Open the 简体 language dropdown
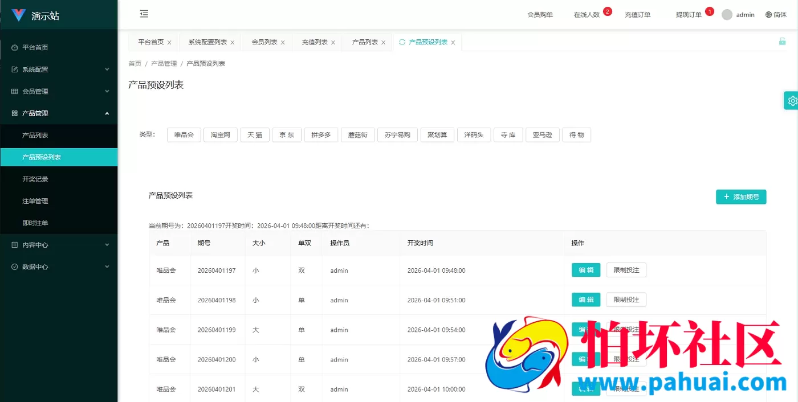The height and width of the screenshot is (402, 798). pos(776,15)
